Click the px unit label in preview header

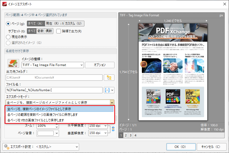coord(221,15)
